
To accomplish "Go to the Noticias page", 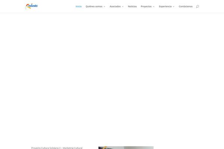I will pos(132,6).
